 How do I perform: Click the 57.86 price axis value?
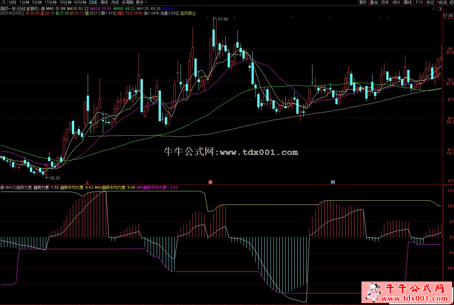coord(448,16)
